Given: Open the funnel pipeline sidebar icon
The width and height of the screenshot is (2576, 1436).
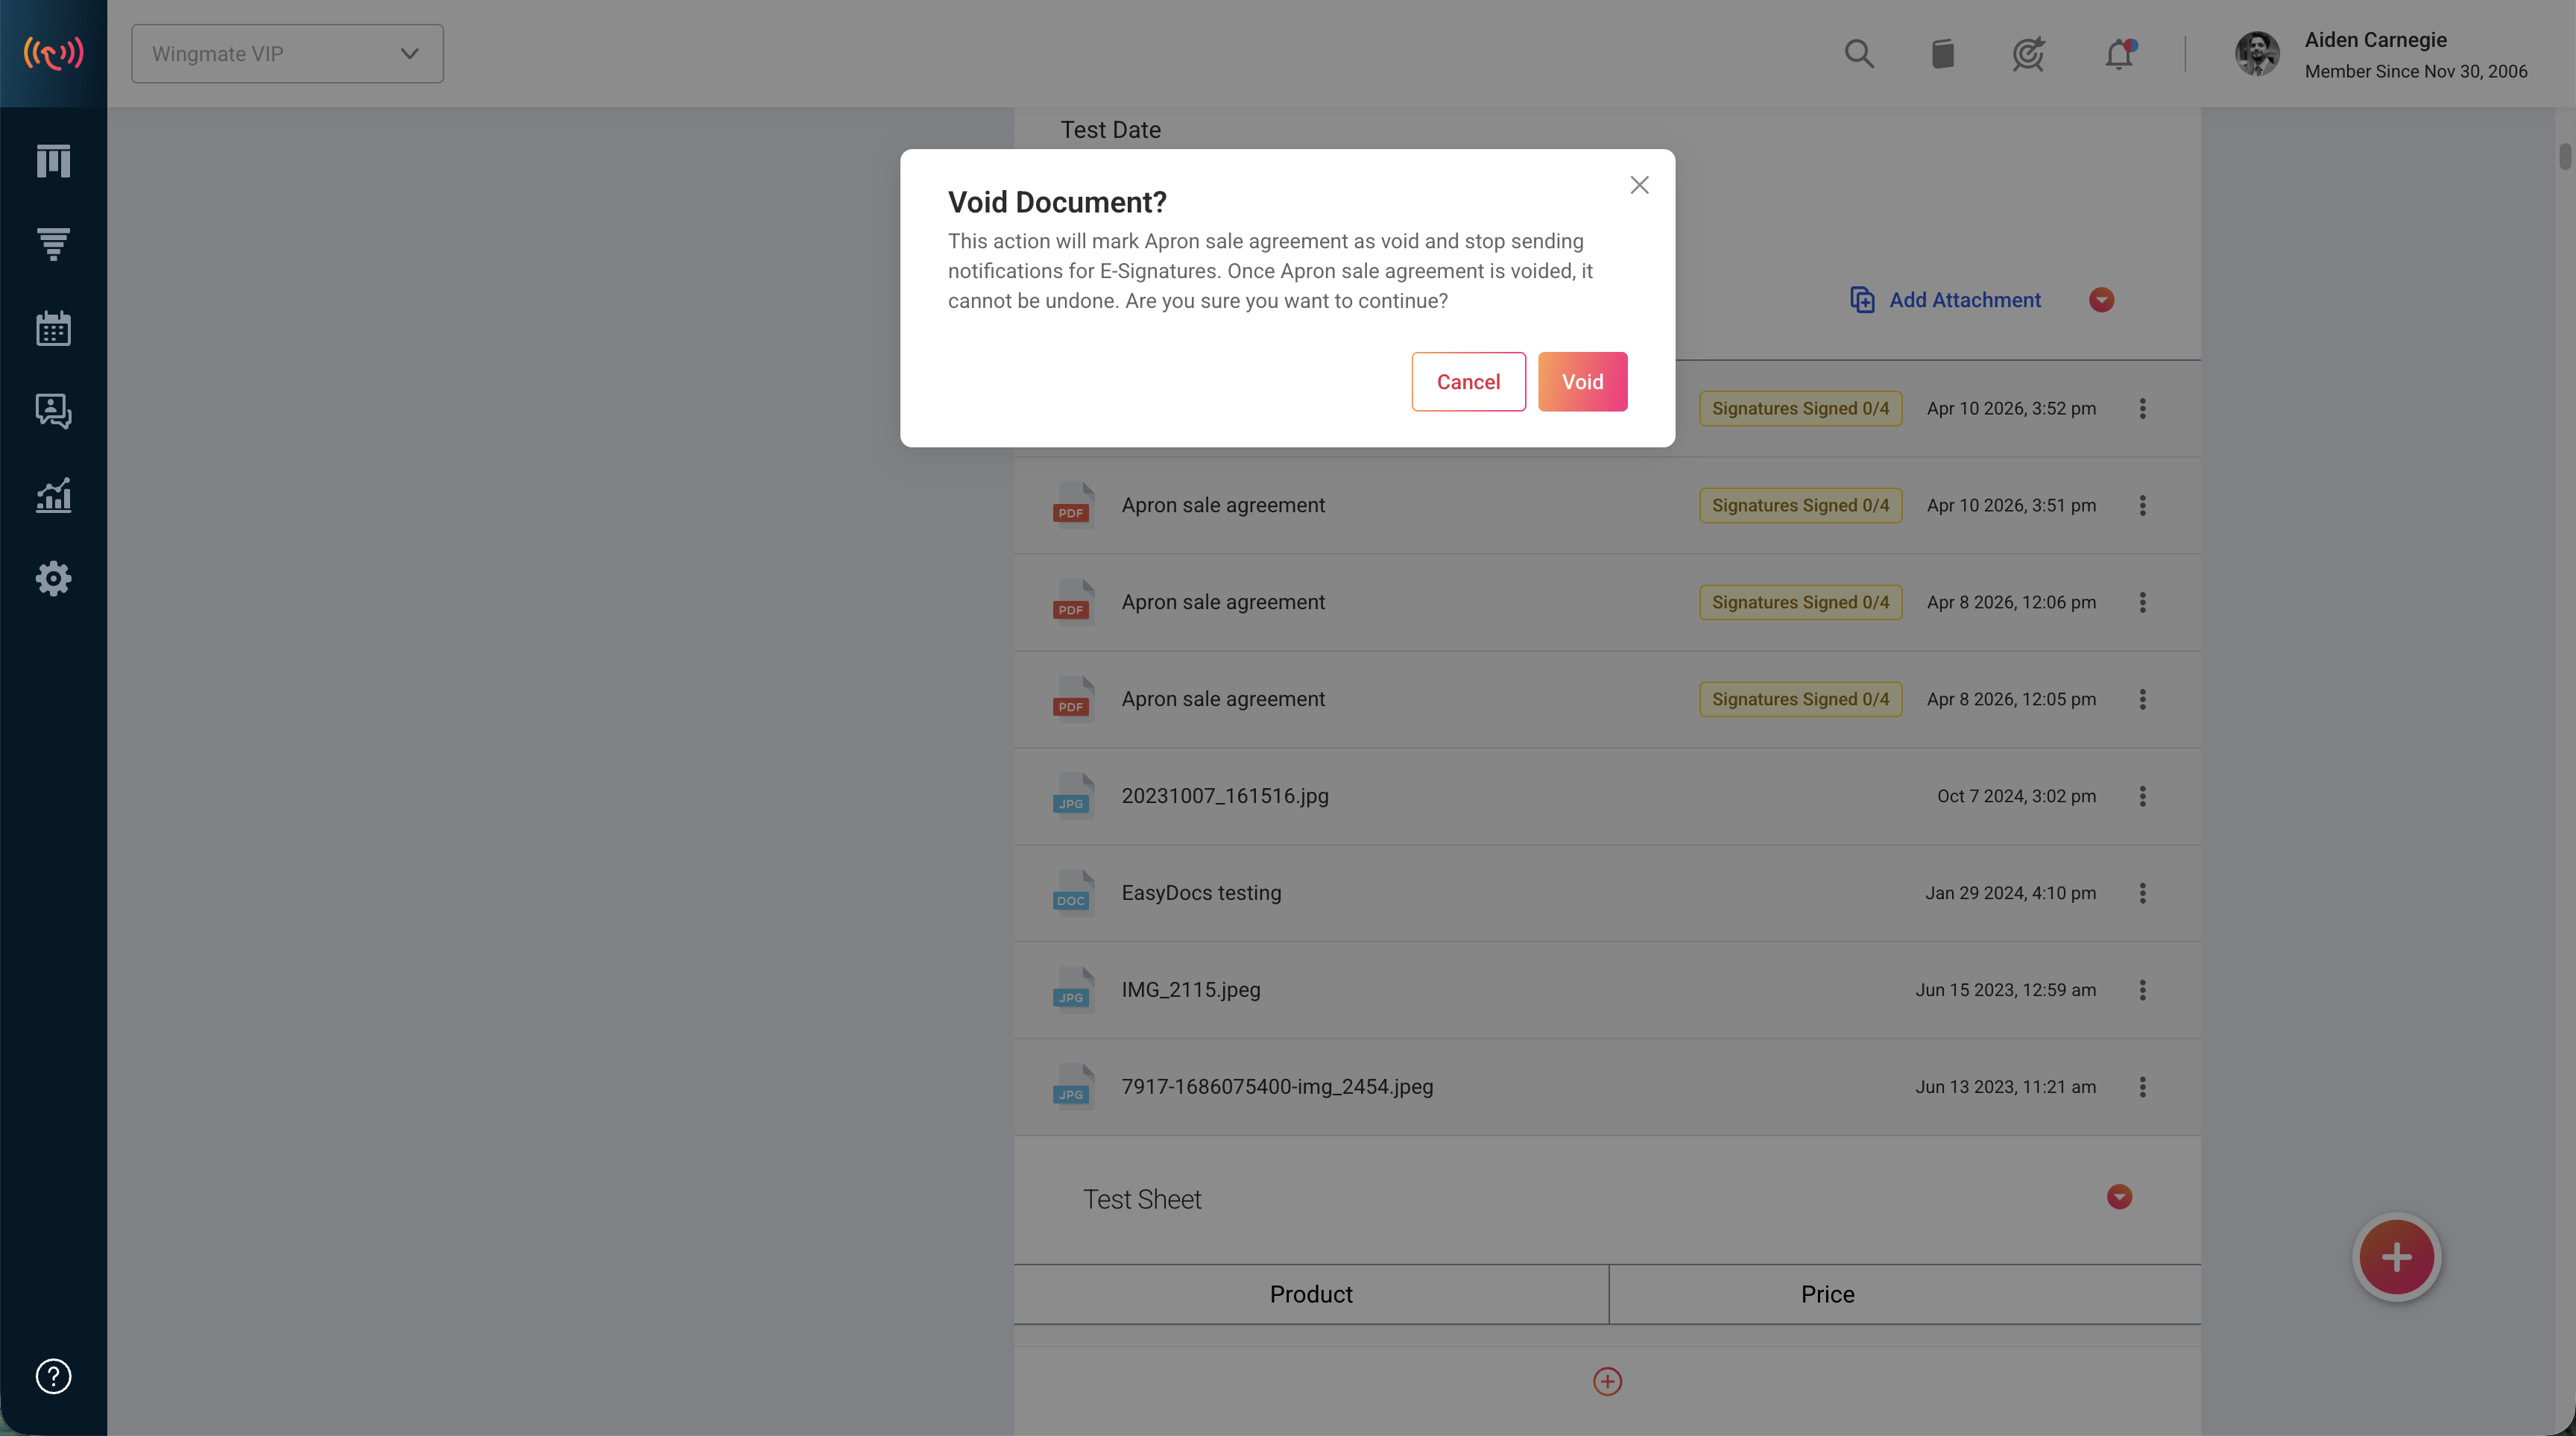Looking at the screenshot, I should (x=53, y=244).
